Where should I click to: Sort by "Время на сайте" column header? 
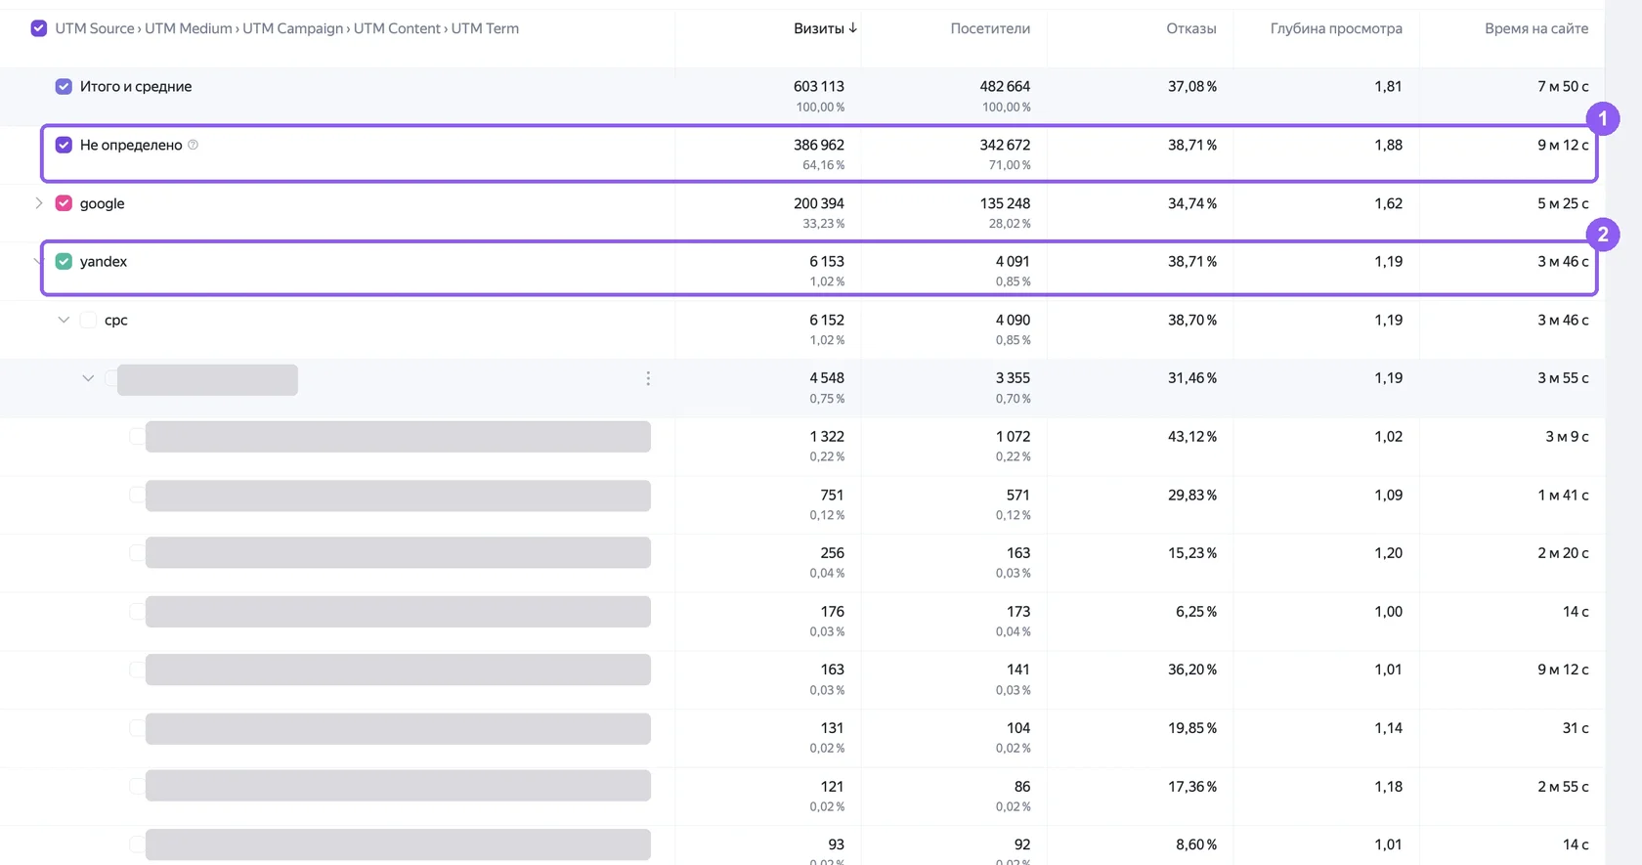tap(1536, 28)
